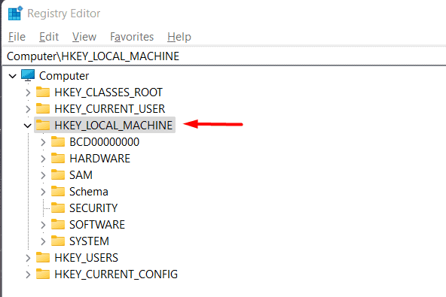Expand the HKEY_CURRENT_CONFIG key
The image size is (446, 297).
(x=28, y=274)
